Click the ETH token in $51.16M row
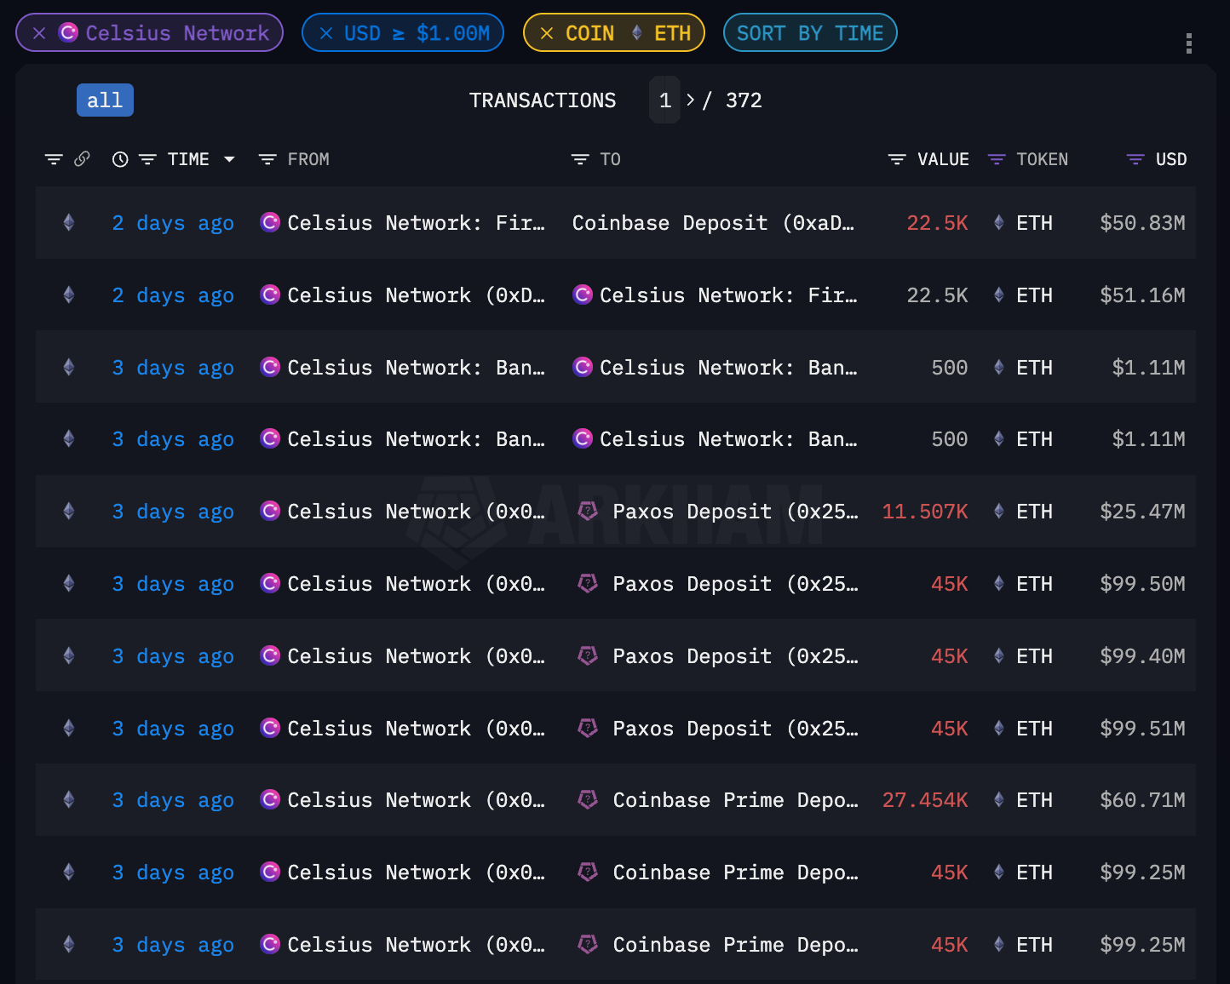The height and width of the screenshot is (984, 1230). (x=1034, y=295)
